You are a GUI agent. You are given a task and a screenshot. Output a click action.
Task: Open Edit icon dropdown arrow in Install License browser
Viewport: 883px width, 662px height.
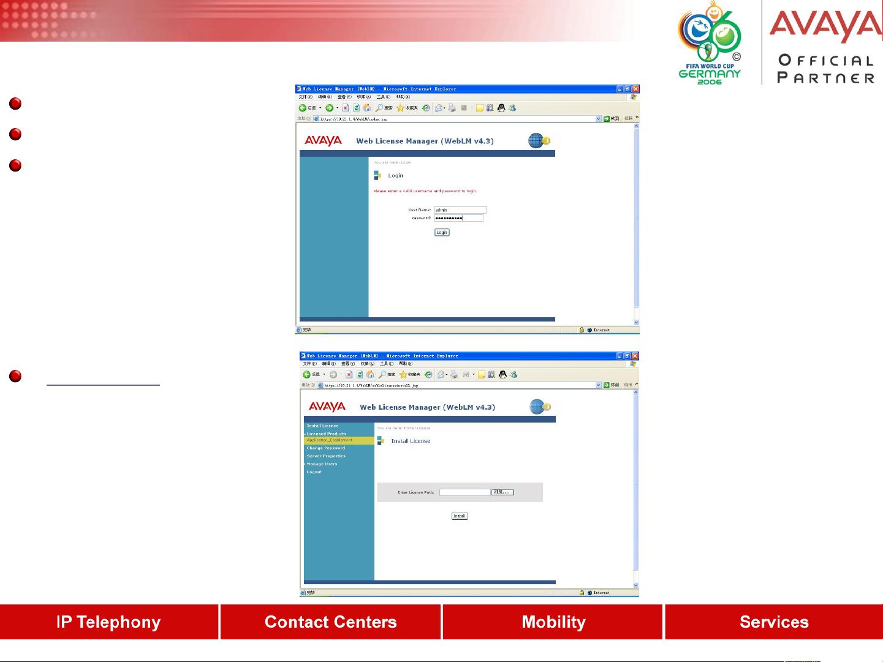(473, 374)
